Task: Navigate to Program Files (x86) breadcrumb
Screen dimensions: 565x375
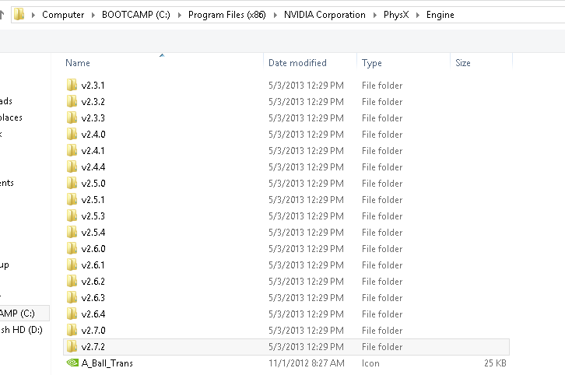Action: [x=227, y=15]
